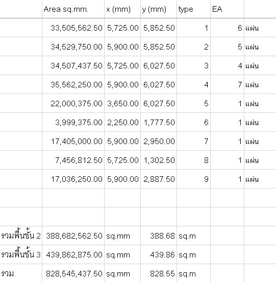Select the EA cell with value 7

228,84
